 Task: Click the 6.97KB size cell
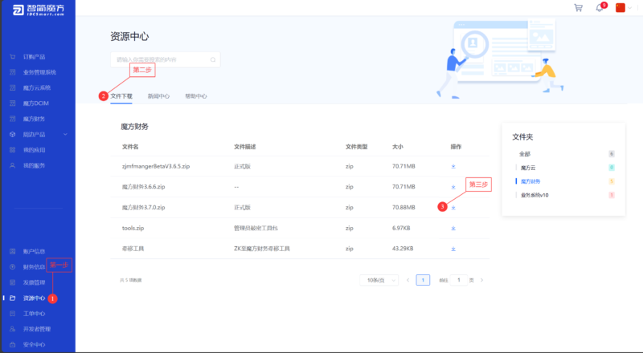click(401, 228)
